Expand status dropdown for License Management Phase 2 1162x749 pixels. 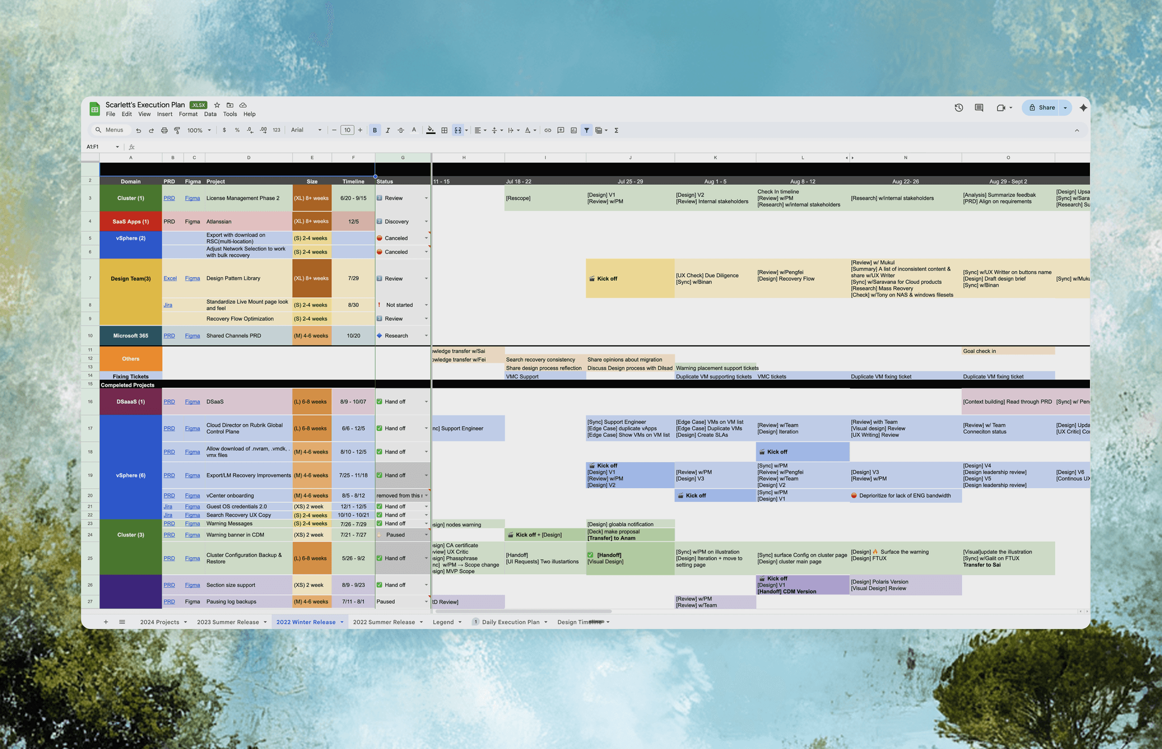click(426, 198)
